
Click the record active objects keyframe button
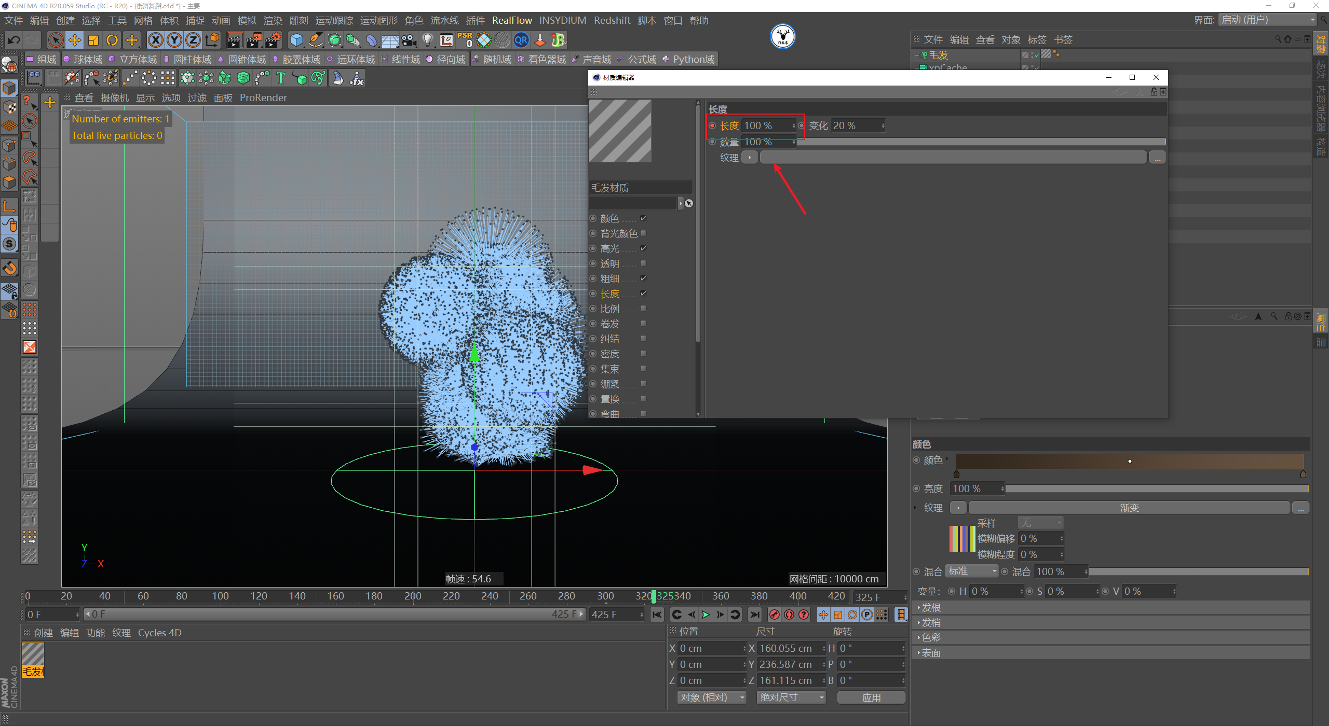pyautogui.click(x=774, y=615)
